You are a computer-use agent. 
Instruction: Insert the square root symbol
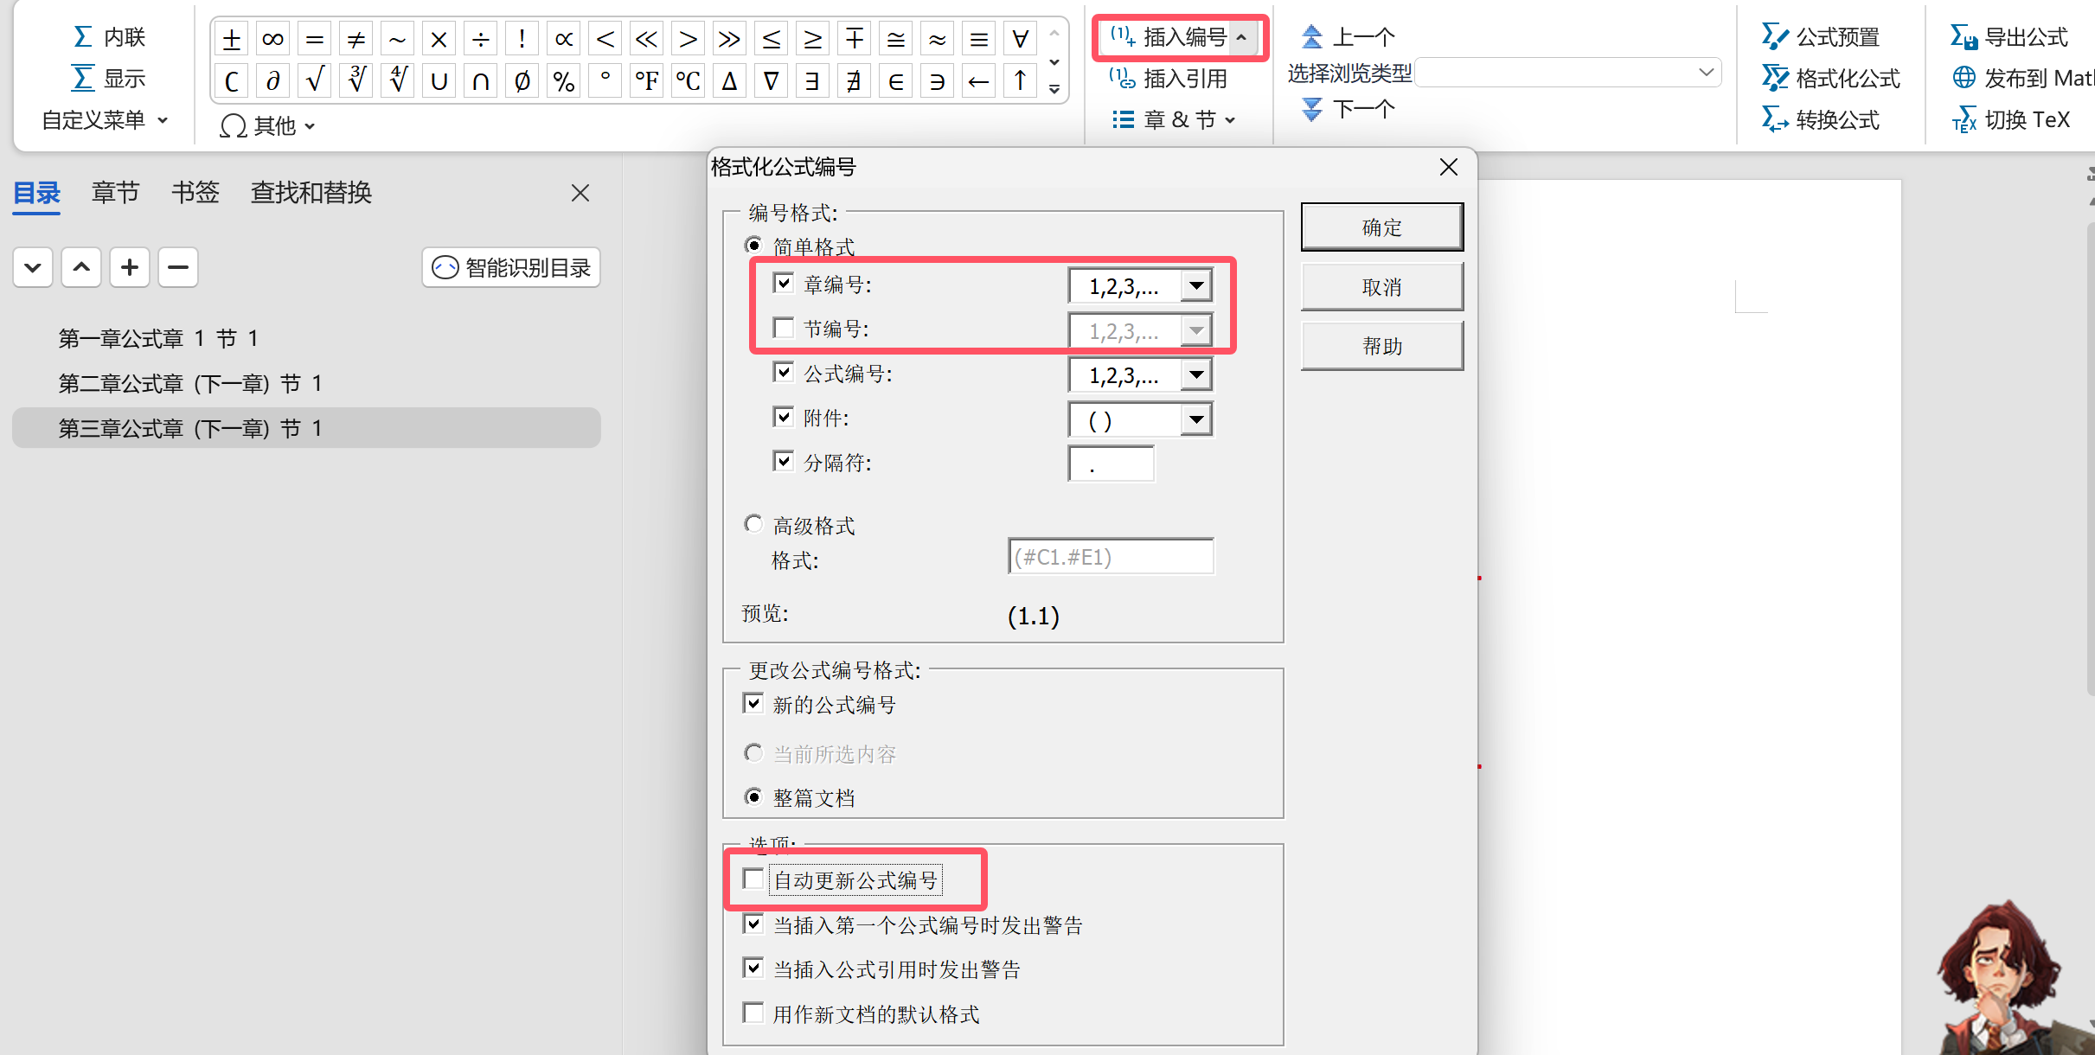tap(315, 81)
